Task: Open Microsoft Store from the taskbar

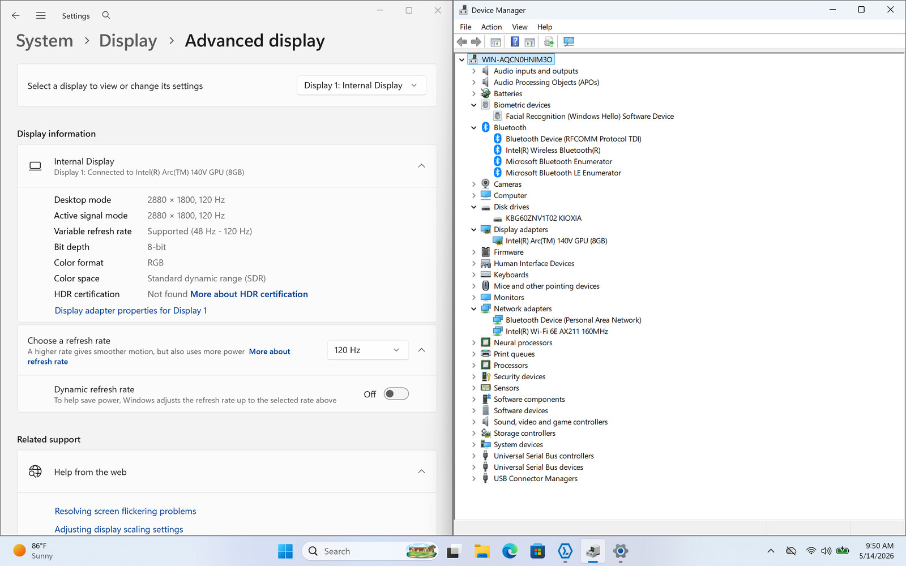Action: coord(537,551)
